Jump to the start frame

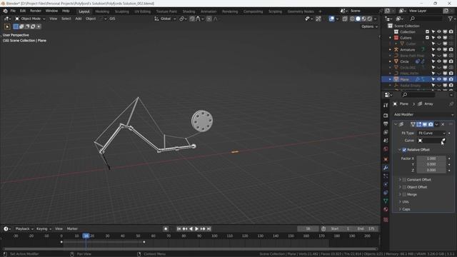(x=179, y=229)
